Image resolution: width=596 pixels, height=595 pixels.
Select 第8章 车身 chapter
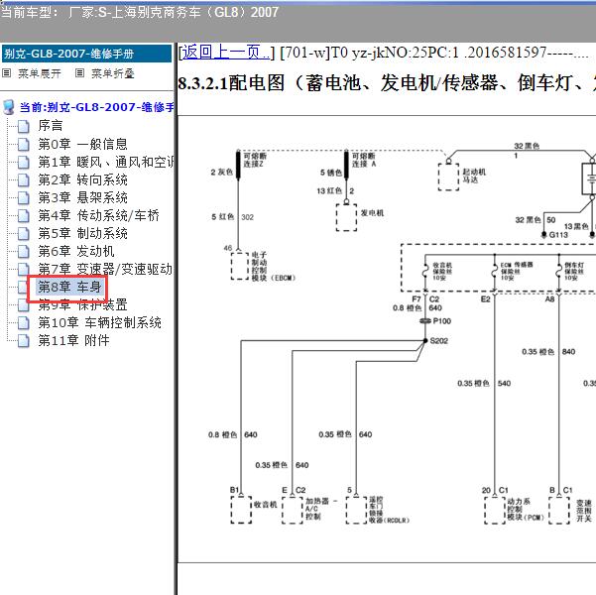69,287
